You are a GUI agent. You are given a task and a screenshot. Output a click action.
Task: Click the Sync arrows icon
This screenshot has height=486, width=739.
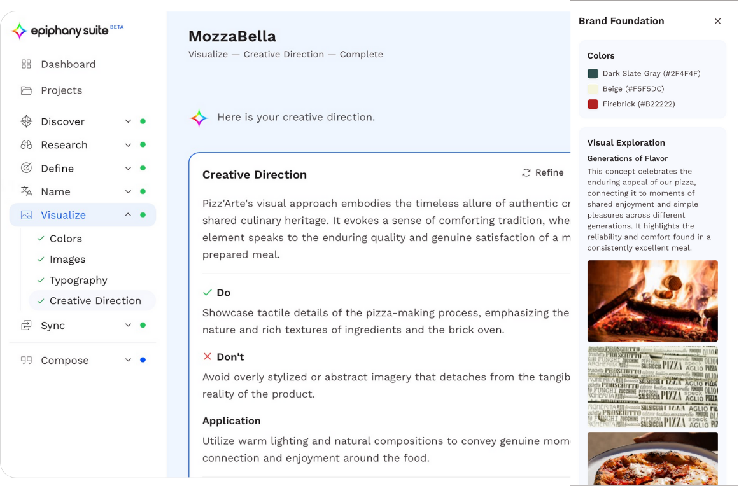pos(26,325)
